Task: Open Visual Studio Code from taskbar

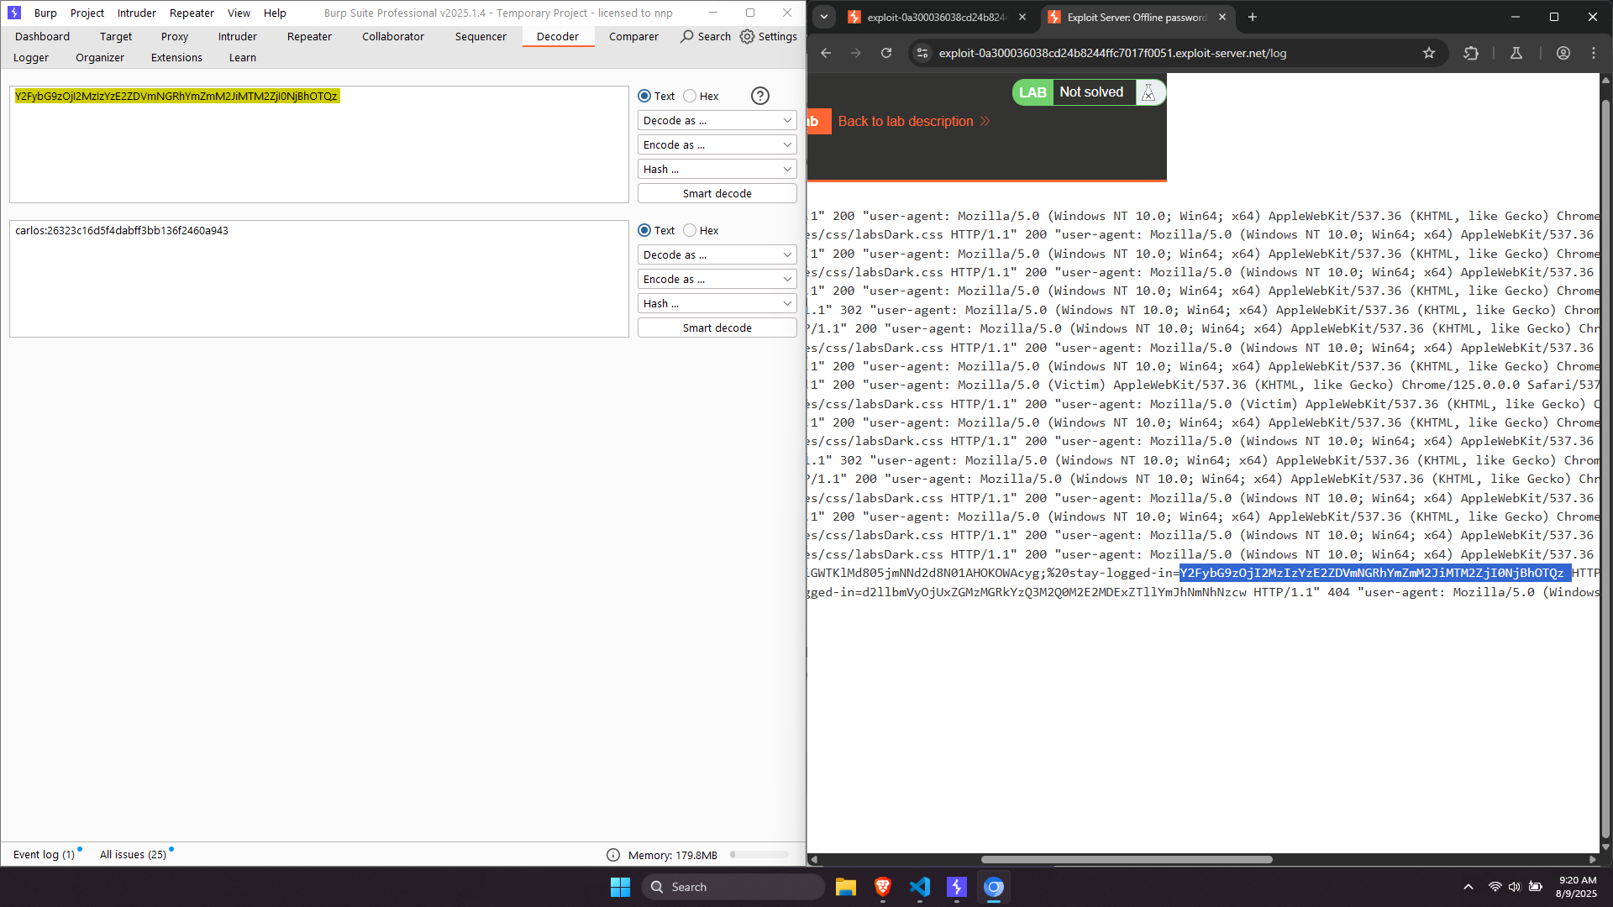Action: click(920, 887)
